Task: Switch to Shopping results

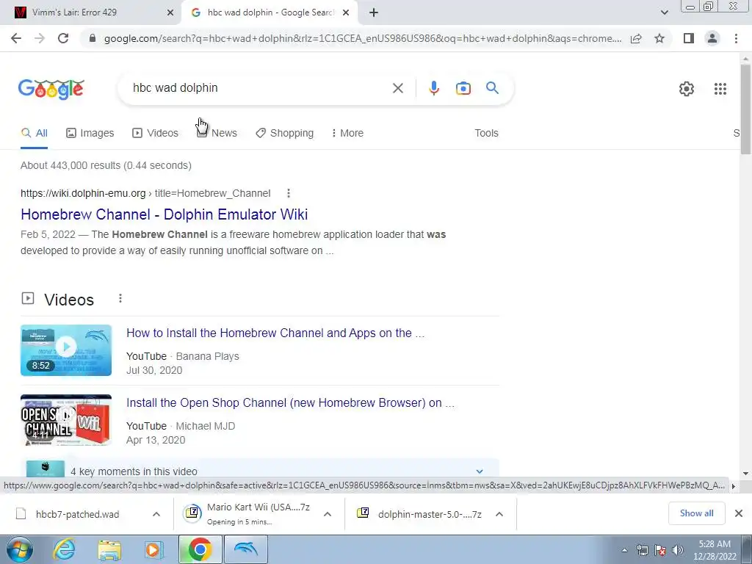Action: (x=284, y=134)
